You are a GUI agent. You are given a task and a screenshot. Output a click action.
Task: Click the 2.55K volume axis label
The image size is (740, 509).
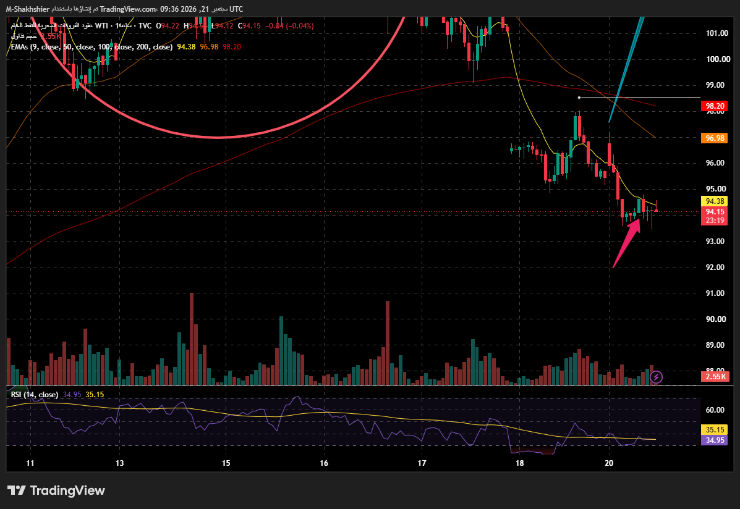[x=715, y=376]
